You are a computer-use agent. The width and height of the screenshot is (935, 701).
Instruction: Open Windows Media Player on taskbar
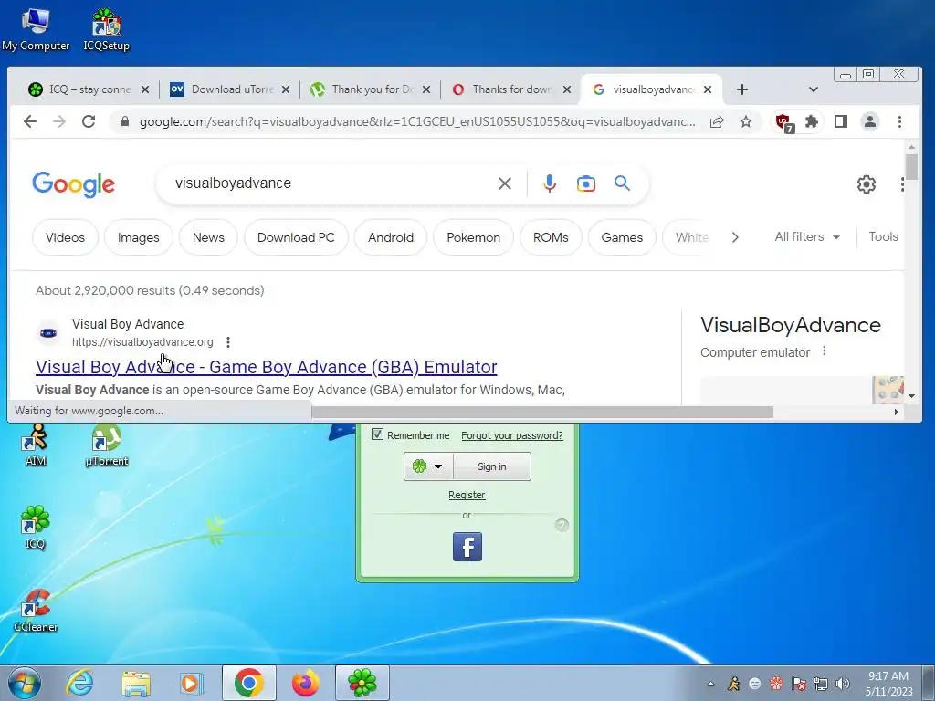(192, 683)
